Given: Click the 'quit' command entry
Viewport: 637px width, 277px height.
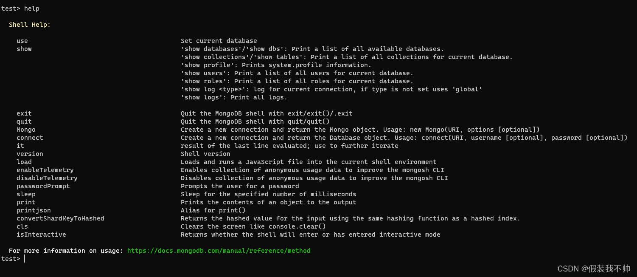Looking at the screenshot, I should 24,122.
